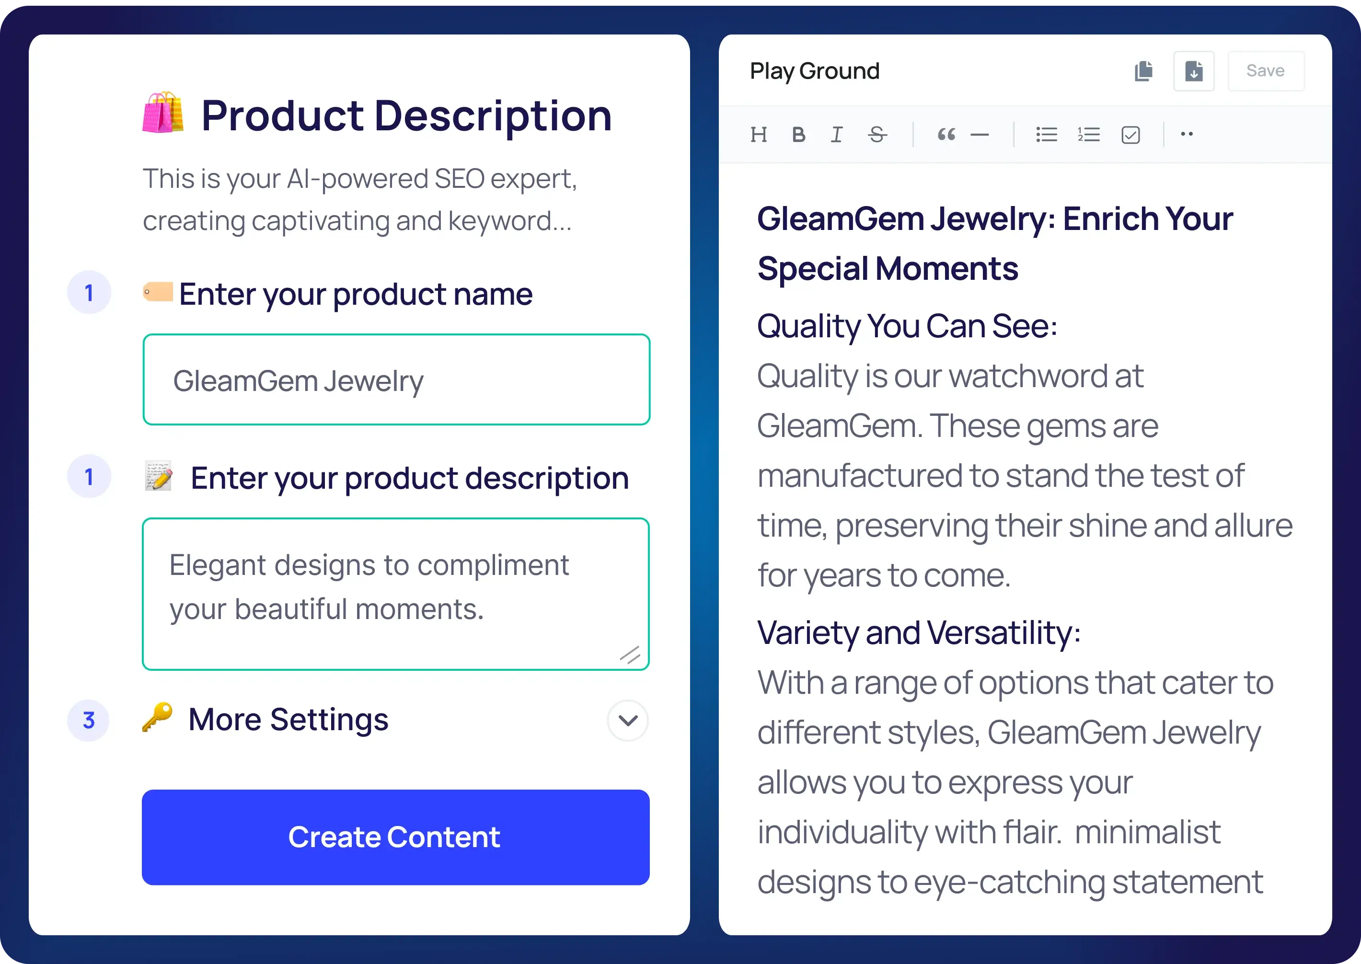The image size is (1361, 964).
Task: Insert a blockquote
Action: tap(946, 135)
